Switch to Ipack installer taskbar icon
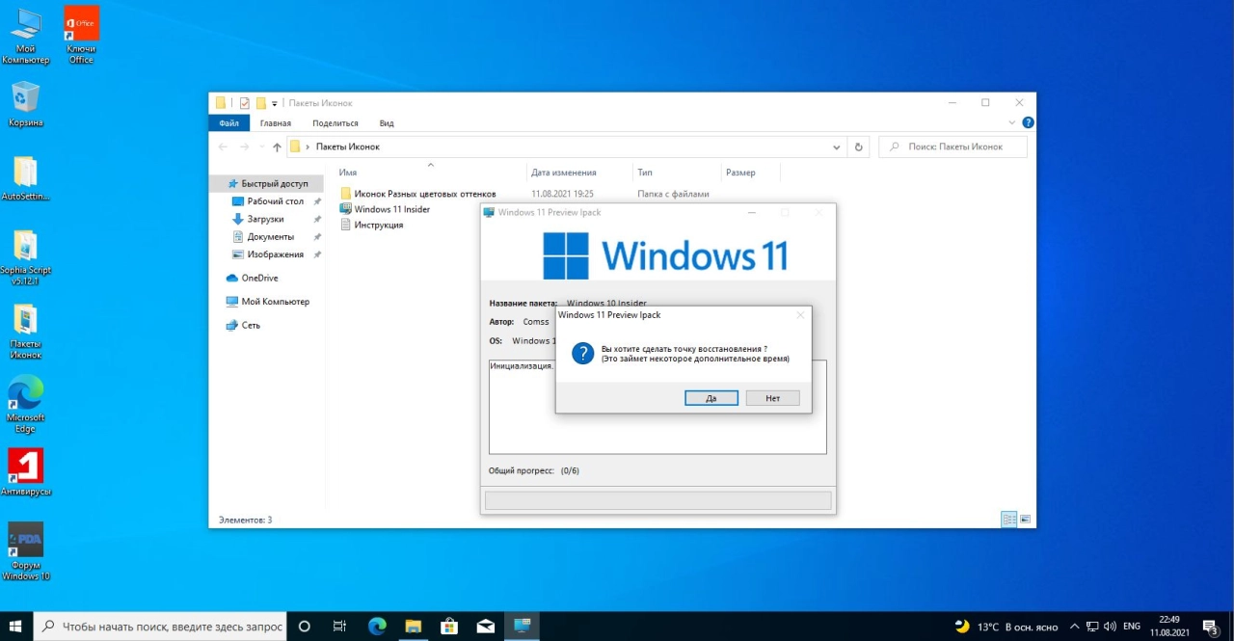The width and height of the screenshot is (1234, 641). point(522,627)
